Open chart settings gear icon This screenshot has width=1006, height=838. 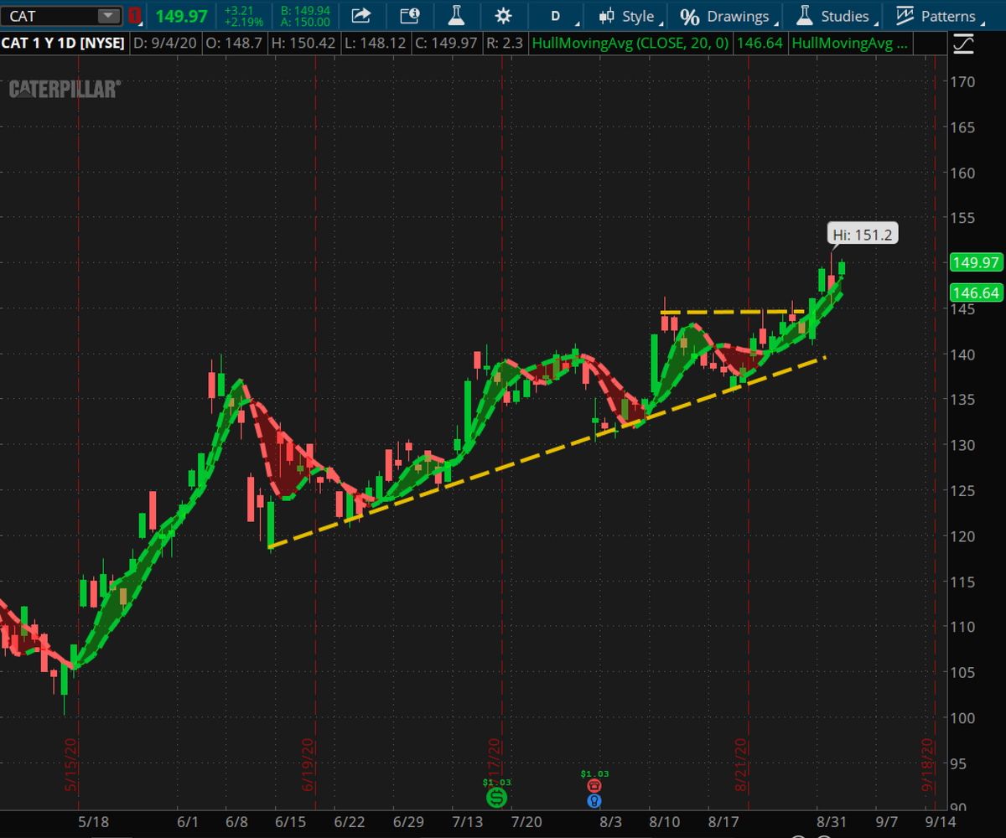503,16
